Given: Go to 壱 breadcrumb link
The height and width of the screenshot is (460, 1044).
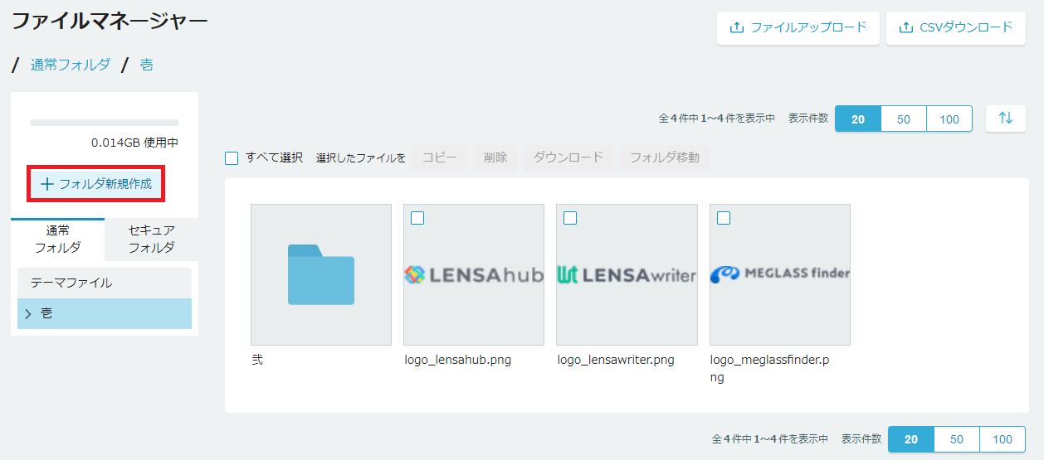Looking at the screenshot, I should 147,65.
